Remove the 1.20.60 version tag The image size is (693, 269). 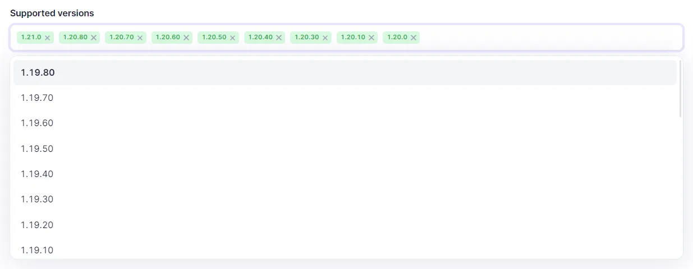186,38
